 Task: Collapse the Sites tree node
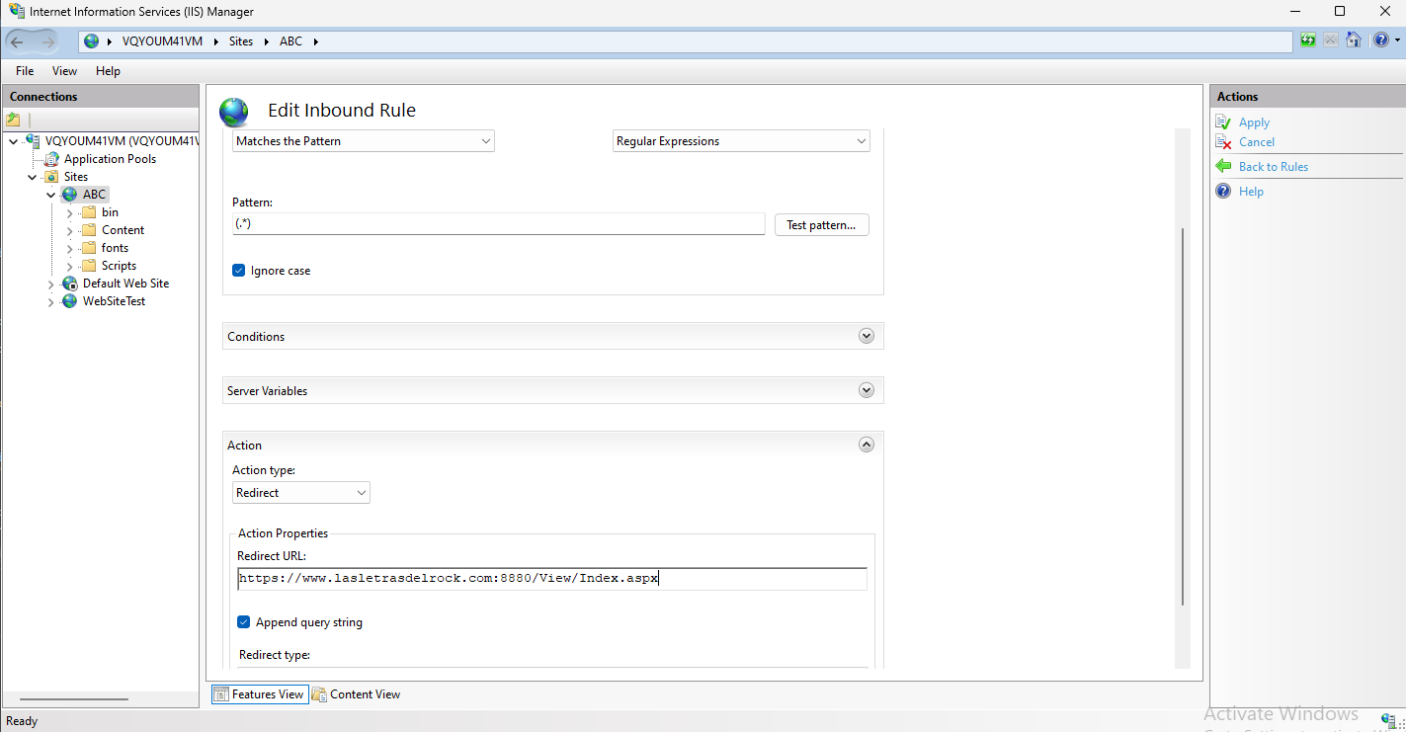pyautogui.click(x=33, y=177)
